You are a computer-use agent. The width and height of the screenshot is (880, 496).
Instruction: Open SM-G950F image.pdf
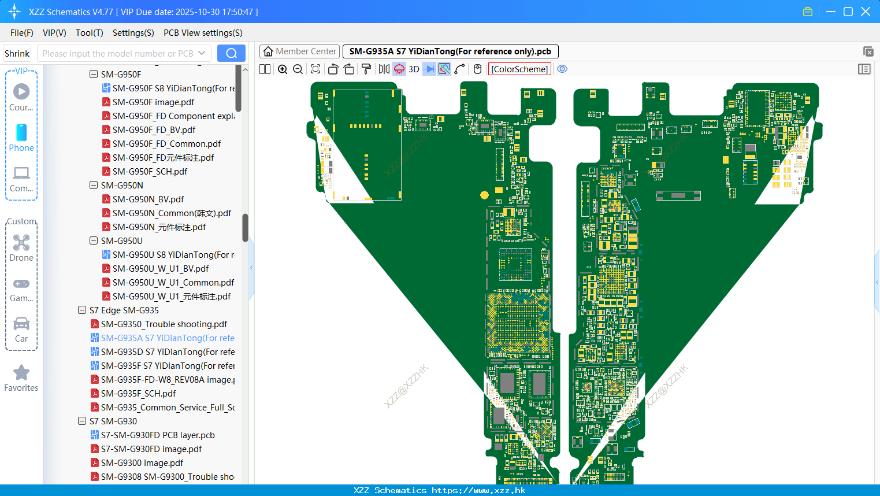pos(153,102)
